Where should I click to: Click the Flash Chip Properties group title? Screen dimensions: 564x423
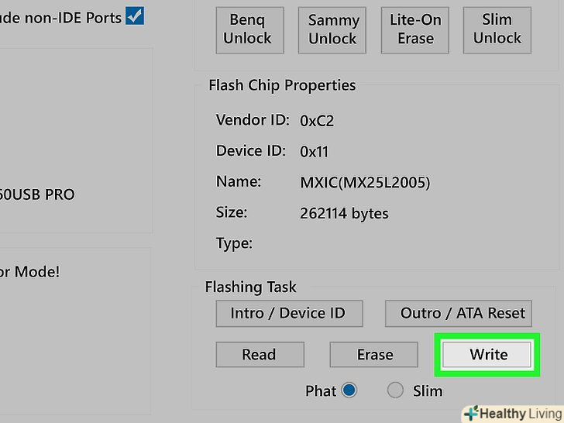[282, 85]
